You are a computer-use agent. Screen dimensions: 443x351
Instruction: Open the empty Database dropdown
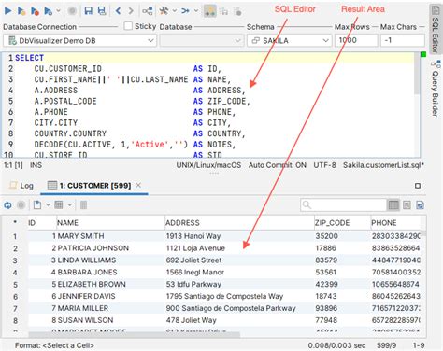click(202, 41)
